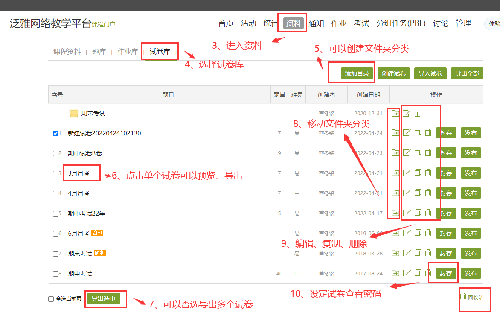Click 封存 for 期中考试 row 8
The height and width of the screenshot is (319, 500).
(446, 273)
